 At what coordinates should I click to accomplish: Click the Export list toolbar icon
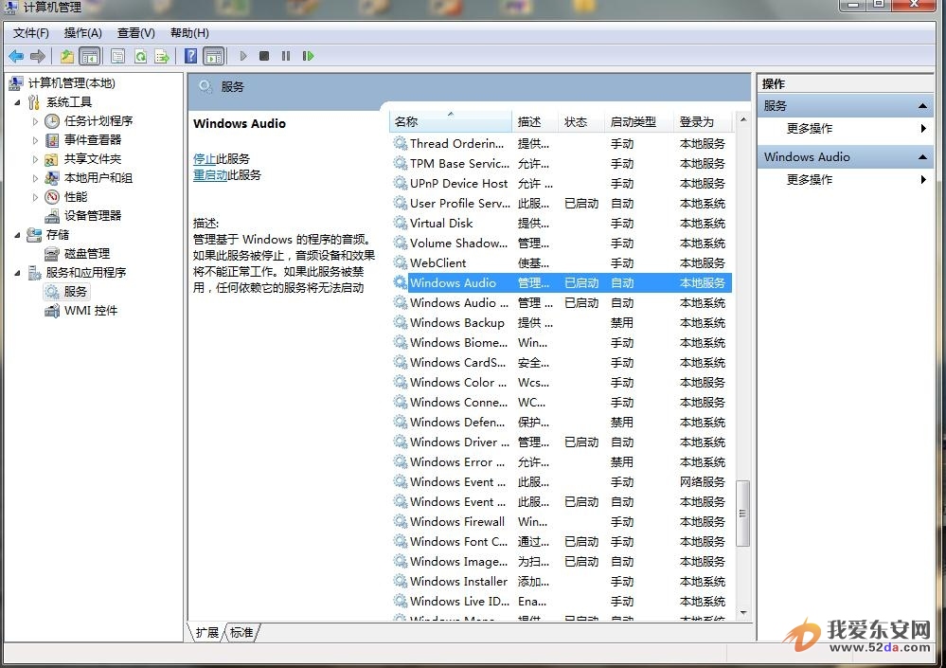tap(162, 56)
